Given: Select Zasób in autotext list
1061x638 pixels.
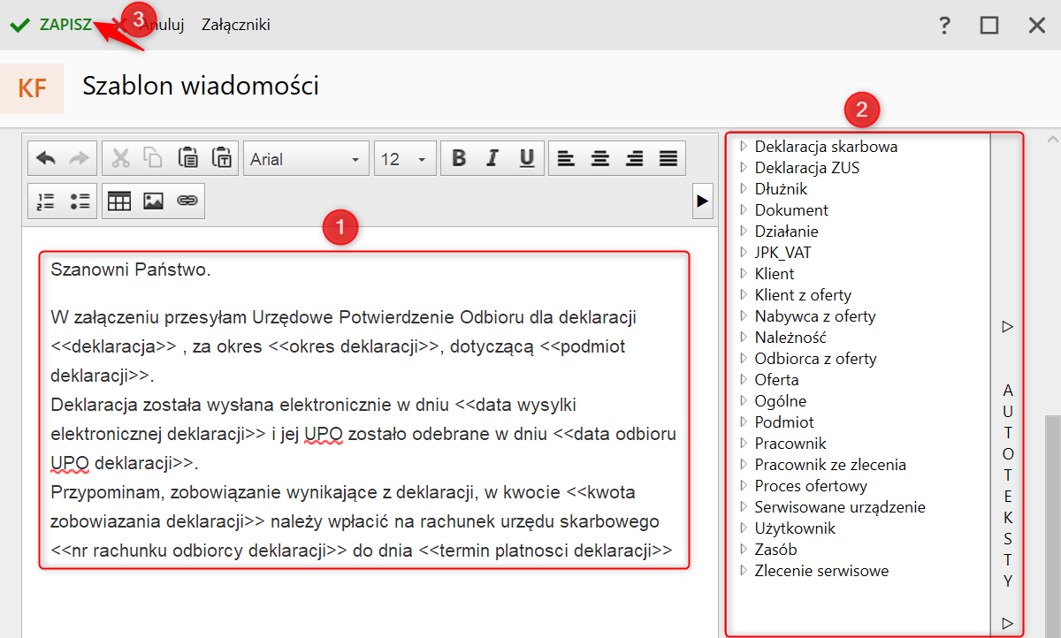Looking at the screenshot, I should click(x=777, y=550).
